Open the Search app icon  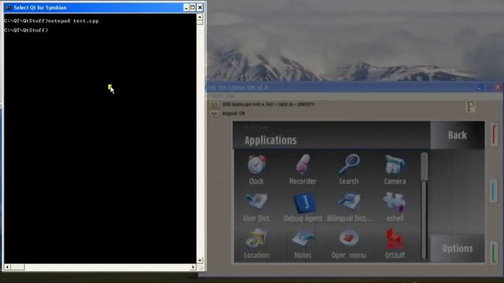tap(349, 170)
